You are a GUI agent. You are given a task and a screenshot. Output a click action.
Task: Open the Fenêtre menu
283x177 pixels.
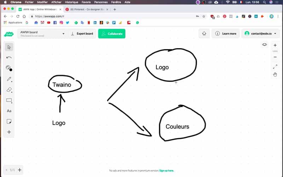pos(116,2)
